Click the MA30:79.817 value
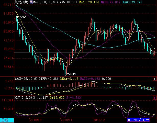 (110, 2)
